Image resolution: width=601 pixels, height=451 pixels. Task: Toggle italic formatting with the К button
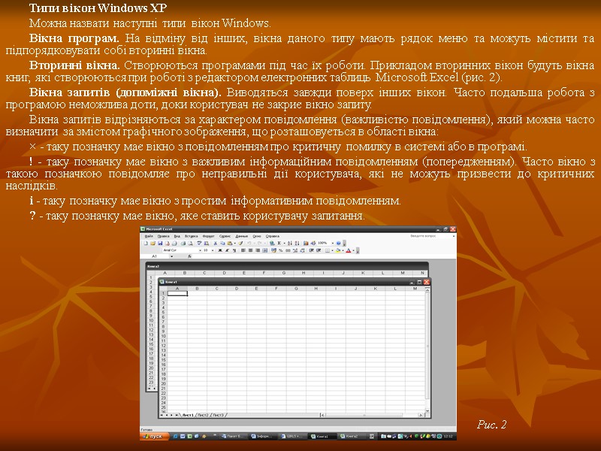point(227,250)
